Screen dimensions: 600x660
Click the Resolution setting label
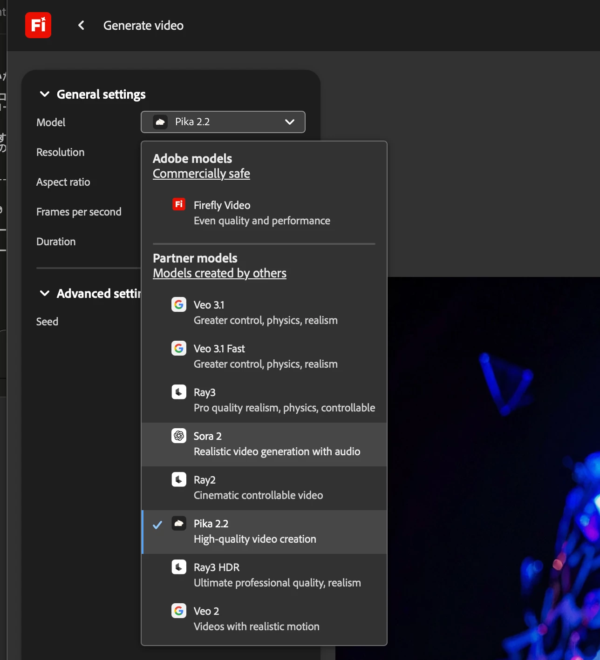61,152
